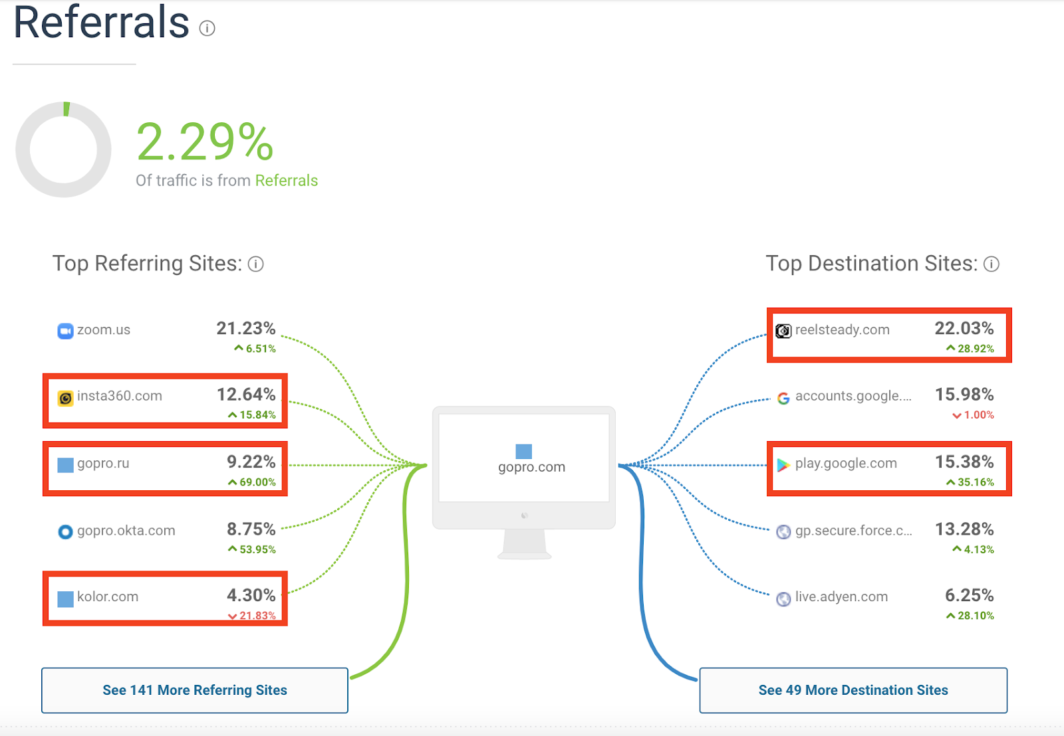Viewport: 1064px width, 736px height.
Task: Click the gopro.ru blue square favicon
Action: tap(65, 465)
